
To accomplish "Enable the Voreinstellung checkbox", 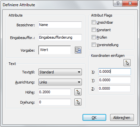I will coord(94,45).
